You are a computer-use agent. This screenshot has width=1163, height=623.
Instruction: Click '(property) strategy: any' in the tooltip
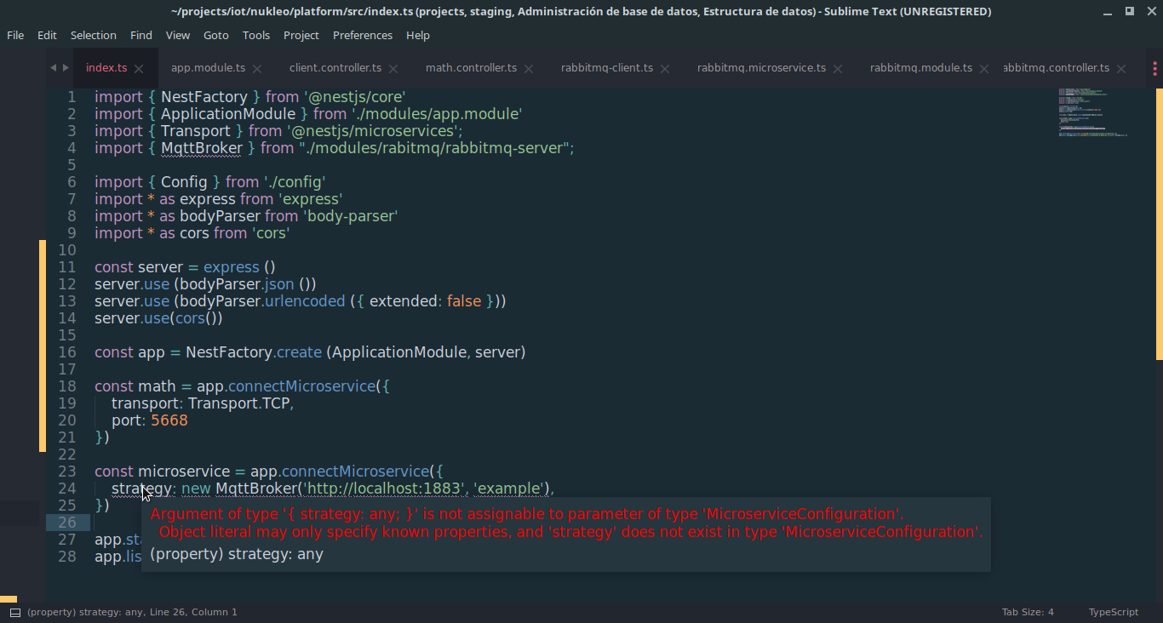(237, 554)
